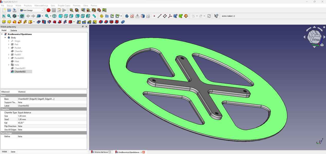Click the Use All Edges false value
The width and height of the screenshot is (326, 154).
52,130
